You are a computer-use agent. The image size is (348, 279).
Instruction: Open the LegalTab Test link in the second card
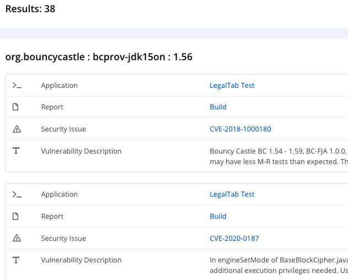(232, 194)
